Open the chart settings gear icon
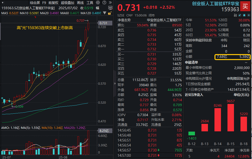The image size is (252, 159). (98, 2)
